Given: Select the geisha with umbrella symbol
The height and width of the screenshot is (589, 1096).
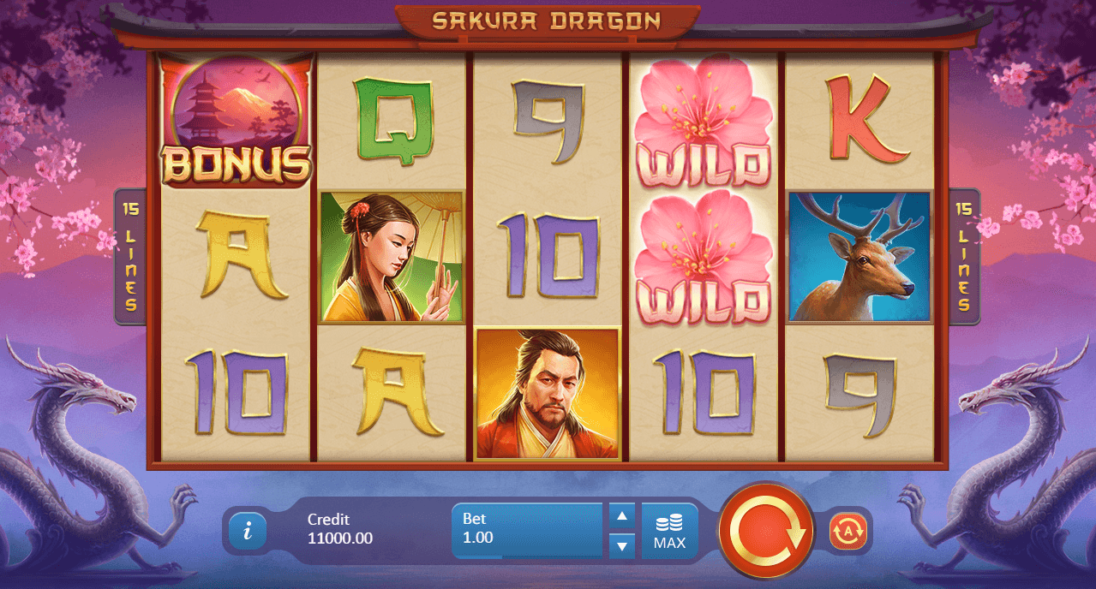Looking at the screenshot, I should [x=392, y=257].
